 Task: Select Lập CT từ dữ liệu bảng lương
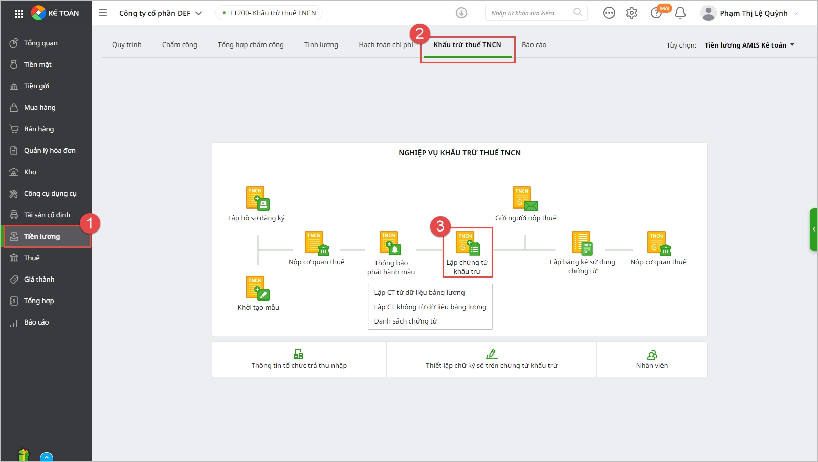coord(419,293)
